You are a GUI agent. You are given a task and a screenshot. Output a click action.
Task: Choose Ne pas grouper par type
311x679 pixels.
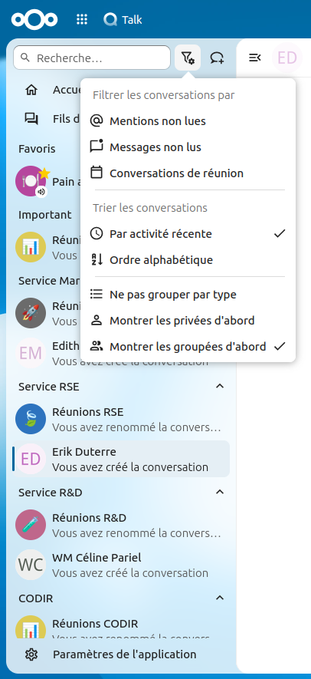[x=188, y=294]
